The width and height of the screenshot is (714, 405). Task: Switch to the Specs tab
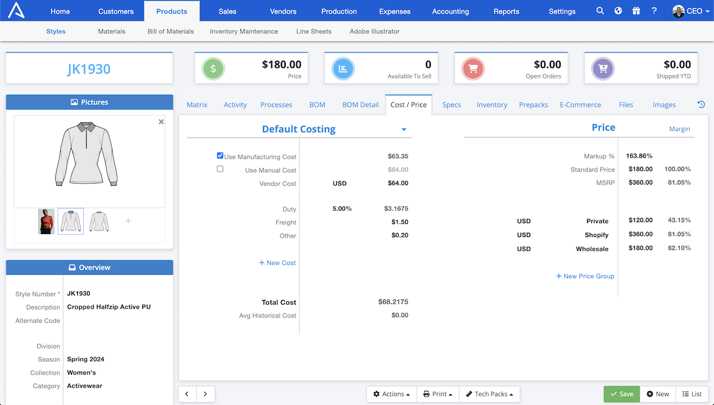point(451,104)
